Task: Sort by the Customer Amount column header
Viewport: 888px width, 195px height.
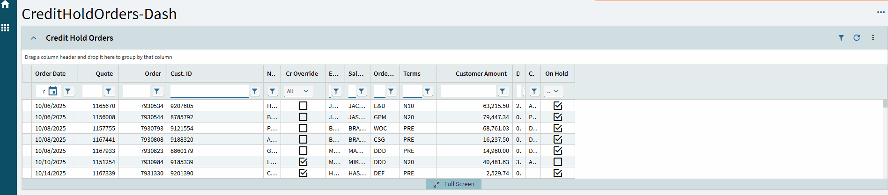Action: point(481,73)
